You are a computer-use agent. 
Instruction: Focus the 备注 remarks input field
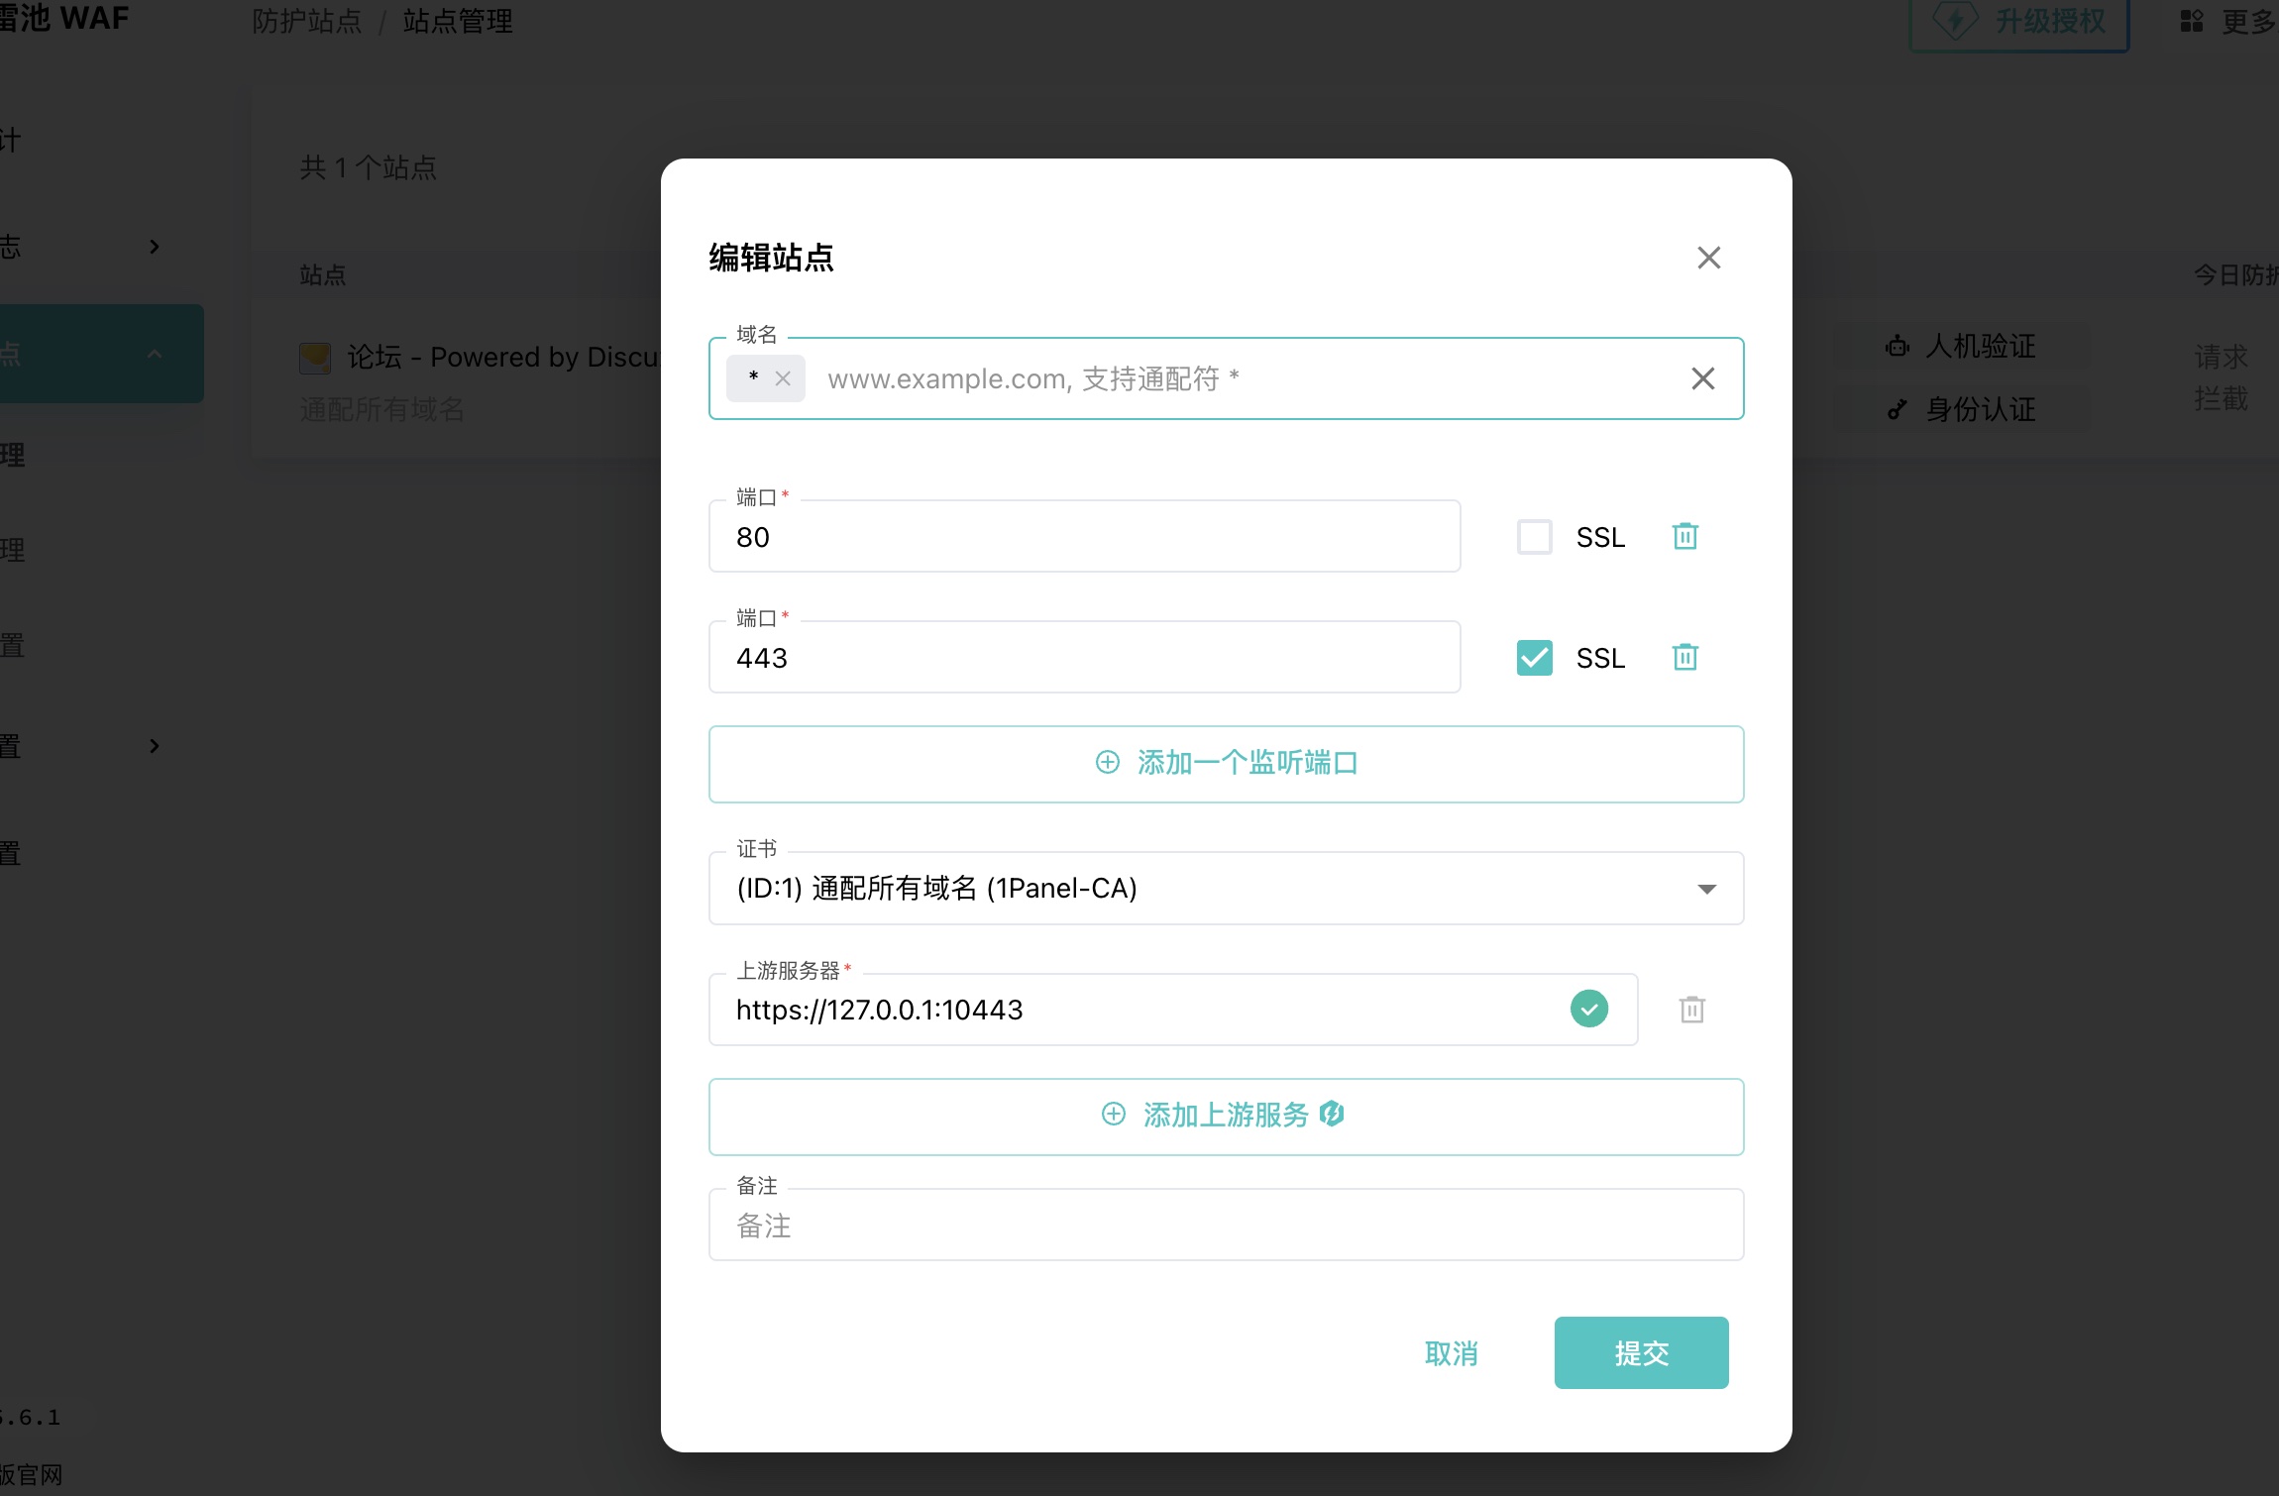point(1225,1227)
